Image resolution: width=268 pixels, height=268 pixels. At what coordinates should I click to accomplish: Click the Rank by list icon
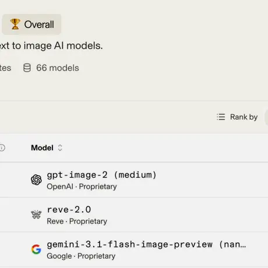(221, 117)
